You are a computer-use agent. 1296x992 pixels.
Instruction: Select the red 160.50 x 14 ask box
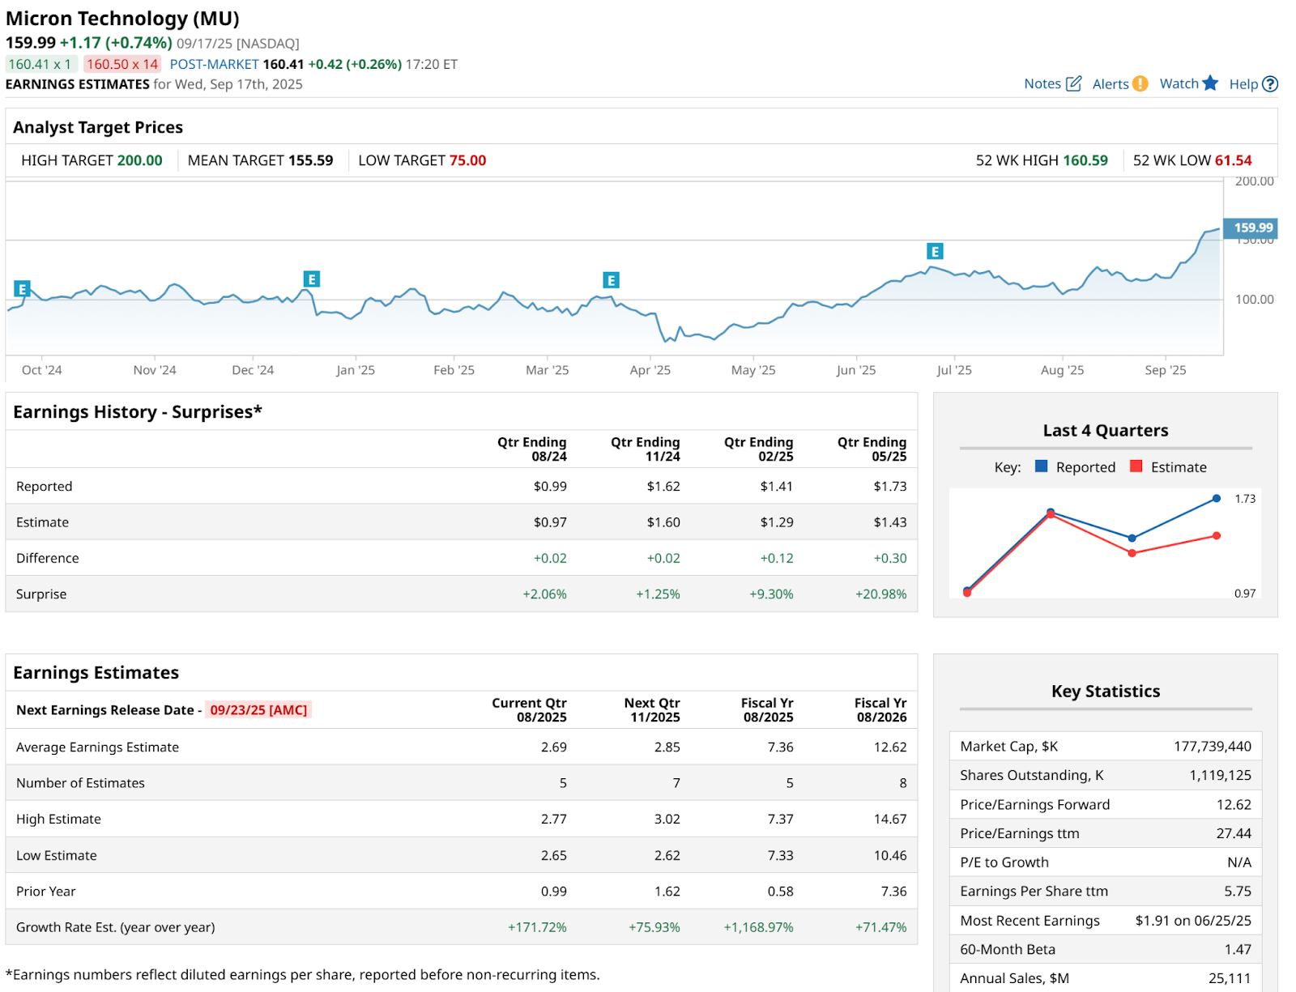[x=122, y=64]
